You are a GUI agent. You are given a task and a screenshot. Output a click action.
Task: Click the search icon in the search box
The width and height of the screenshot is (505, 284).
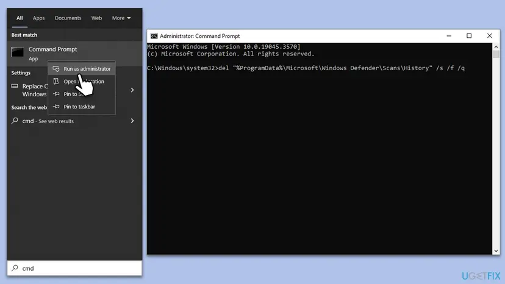coord(15,268)
